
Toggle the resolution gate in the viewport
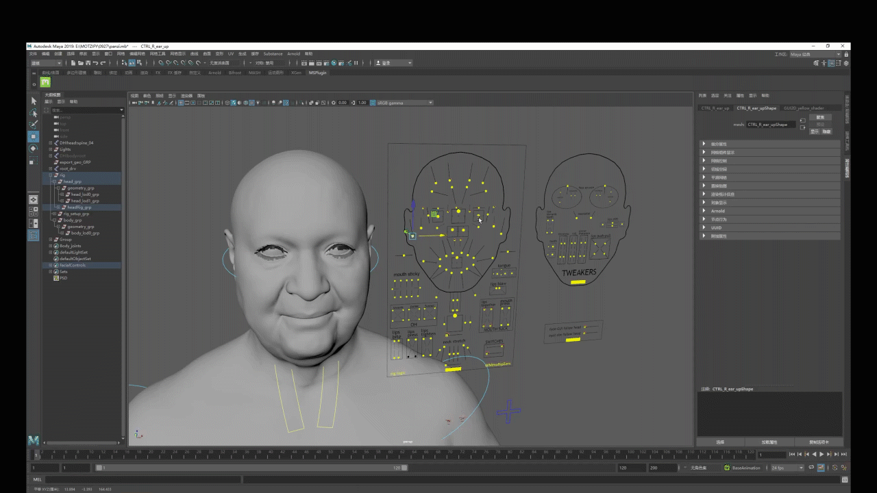click(x=193, y=103)
